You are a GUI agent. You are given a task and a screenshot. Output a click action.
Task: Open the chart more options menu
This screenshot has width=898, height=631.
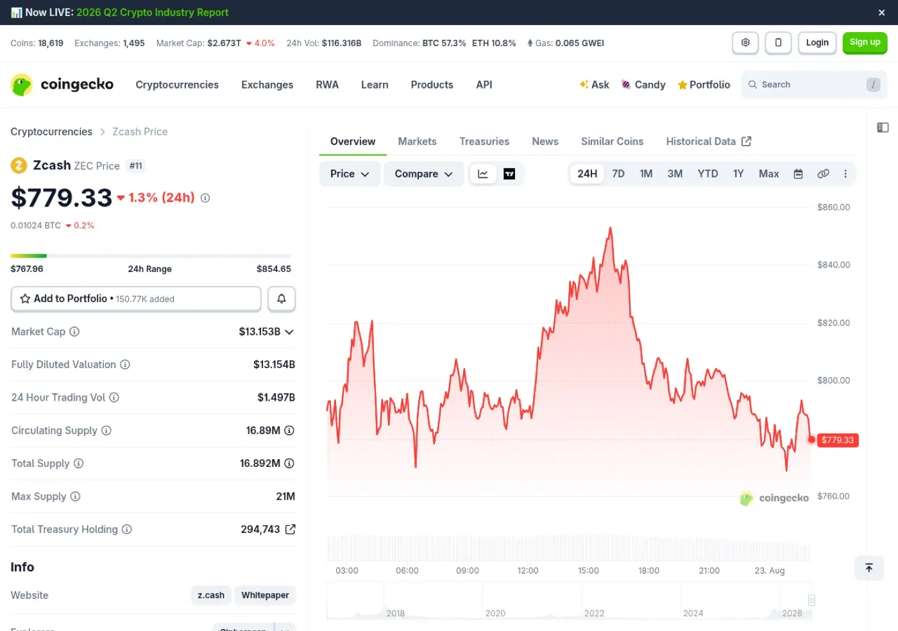point(845,174)
